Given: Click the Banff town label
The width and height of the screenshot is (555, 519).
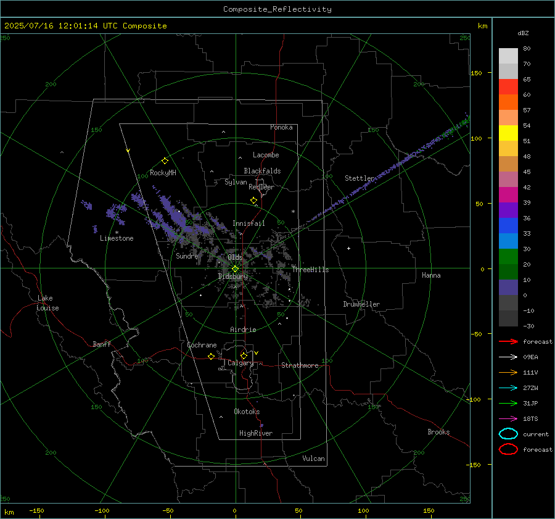Looking at the screenshot, I should point(102,344).
